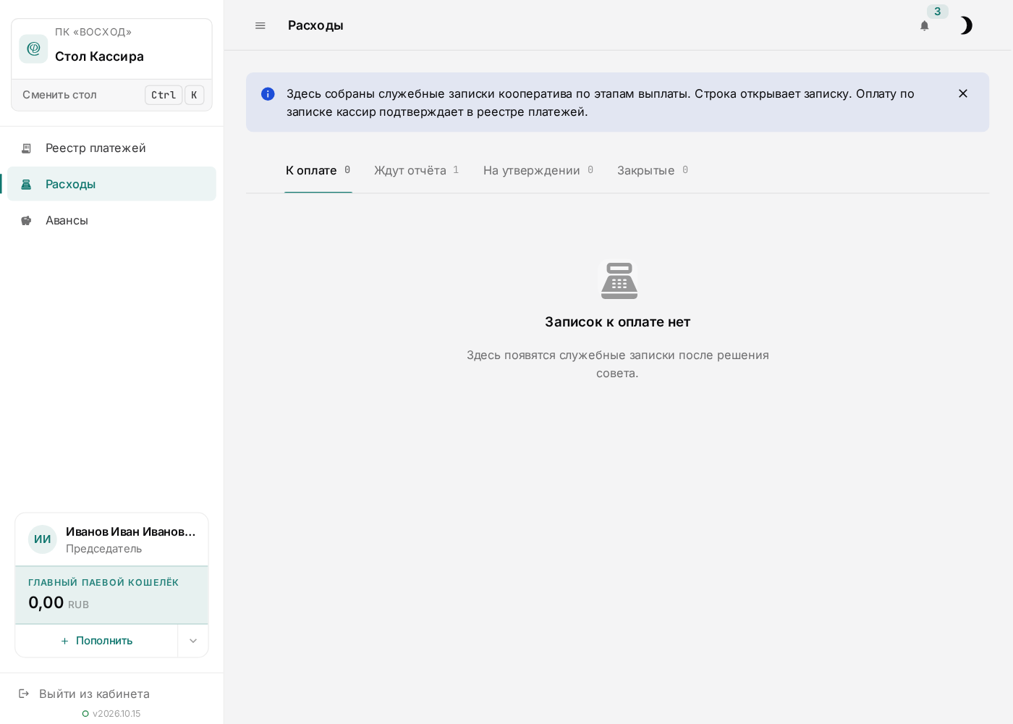Select the Расходы menu item
The image size is (1013, 724).
(111, 184)
